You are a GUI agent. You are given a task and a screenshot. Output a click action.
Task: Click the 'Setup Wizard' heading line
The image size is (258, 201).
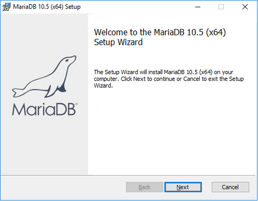coord(118,42)
